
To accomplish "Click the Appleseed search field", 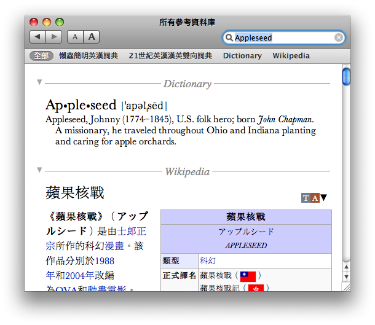I will [283, 37].
